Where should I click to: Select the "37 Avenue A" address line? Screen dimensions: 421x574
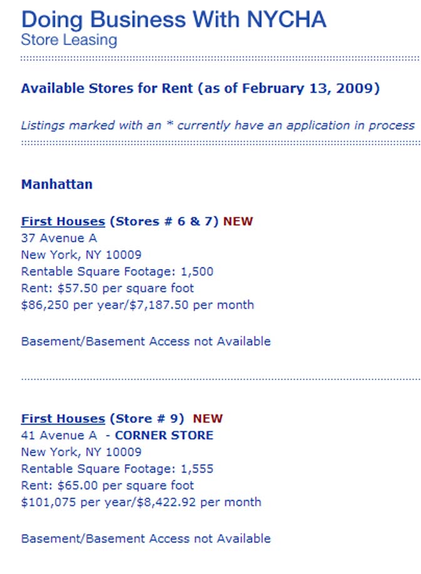coord(59,238)
